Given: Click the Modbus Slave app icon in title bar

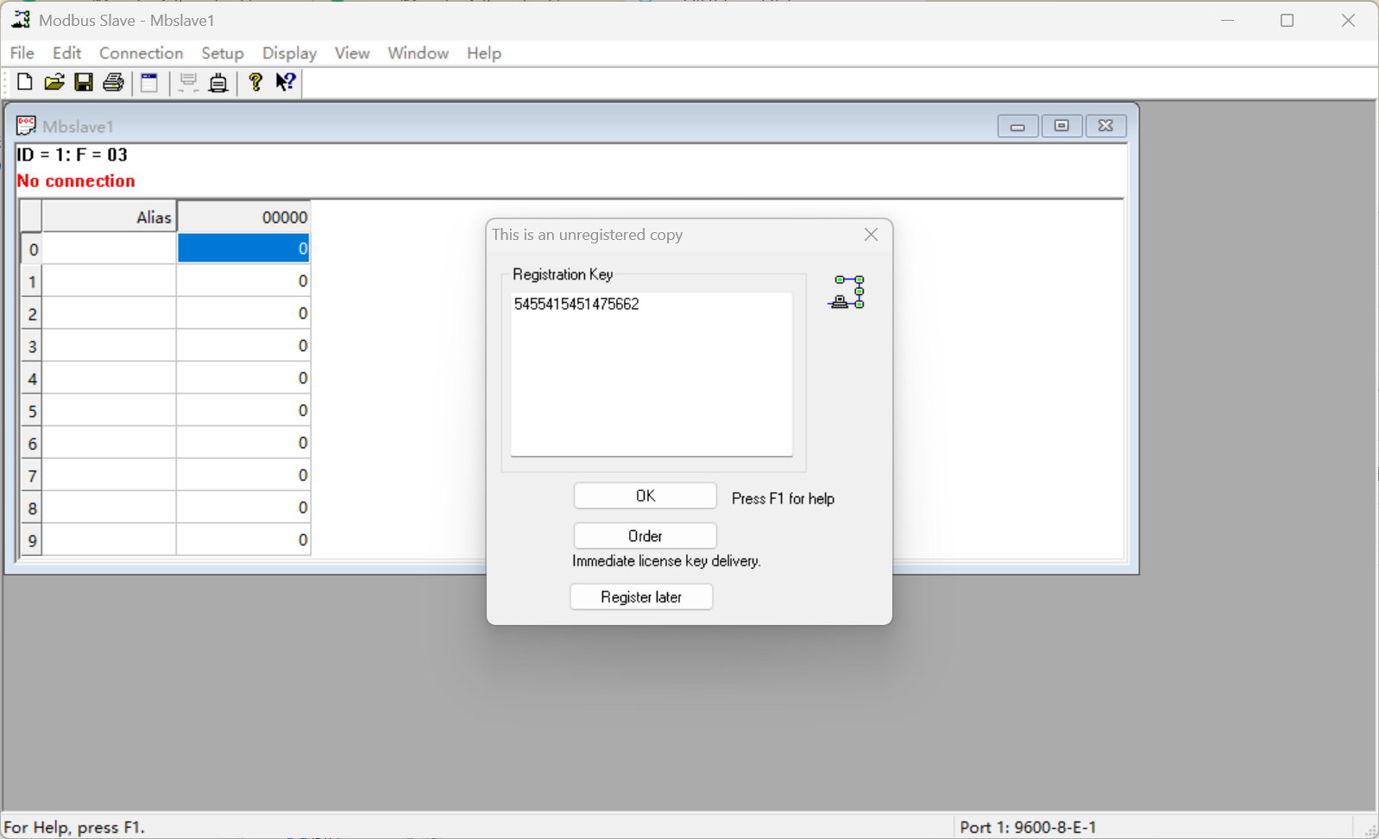Looking at the screenshot, I should click(21, 20).
